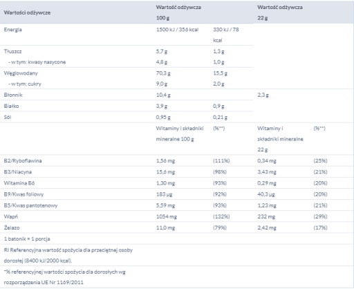The height and width of the screenshot is (289, 354).
Task: Select the B2/Ryboflawina row label
Action: pos(23,161)
